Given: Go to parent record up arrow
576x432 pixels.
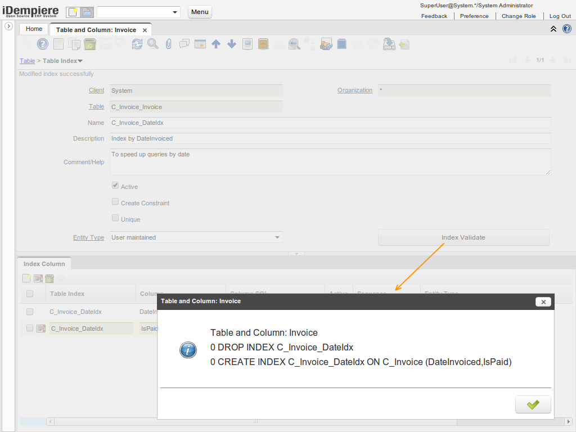Looking at the screenshot, I should [215, 44].
